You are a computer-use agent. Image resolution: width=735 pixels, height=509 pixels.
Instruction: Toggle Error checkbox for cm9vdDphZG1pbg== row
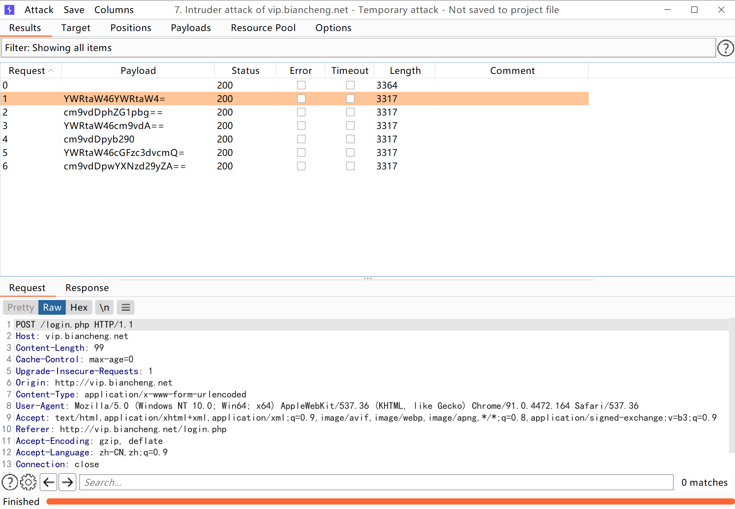(x=301, y=112)
